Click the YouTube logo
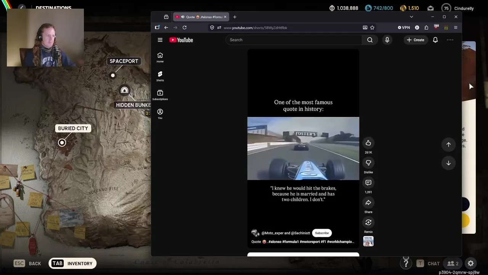This screenshot has width=488, height=275. coord(181,40)
